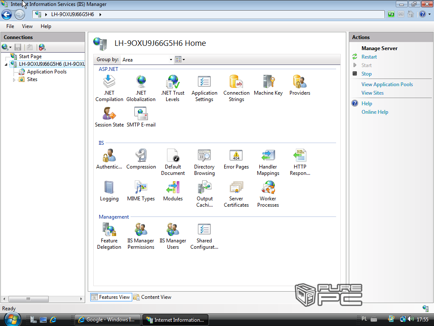Open .NET Trust Levels
434x326 pixels.
click(173, 88)
